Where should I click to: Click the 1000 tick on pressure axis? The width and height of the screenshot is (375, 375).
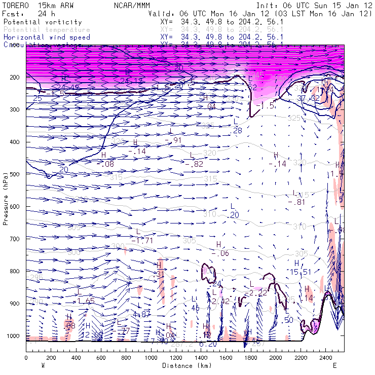point(13,336)
